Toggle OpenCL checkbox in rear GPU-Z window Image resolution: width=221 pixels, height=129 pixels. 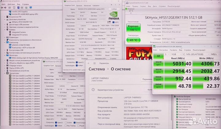[56, 123]
